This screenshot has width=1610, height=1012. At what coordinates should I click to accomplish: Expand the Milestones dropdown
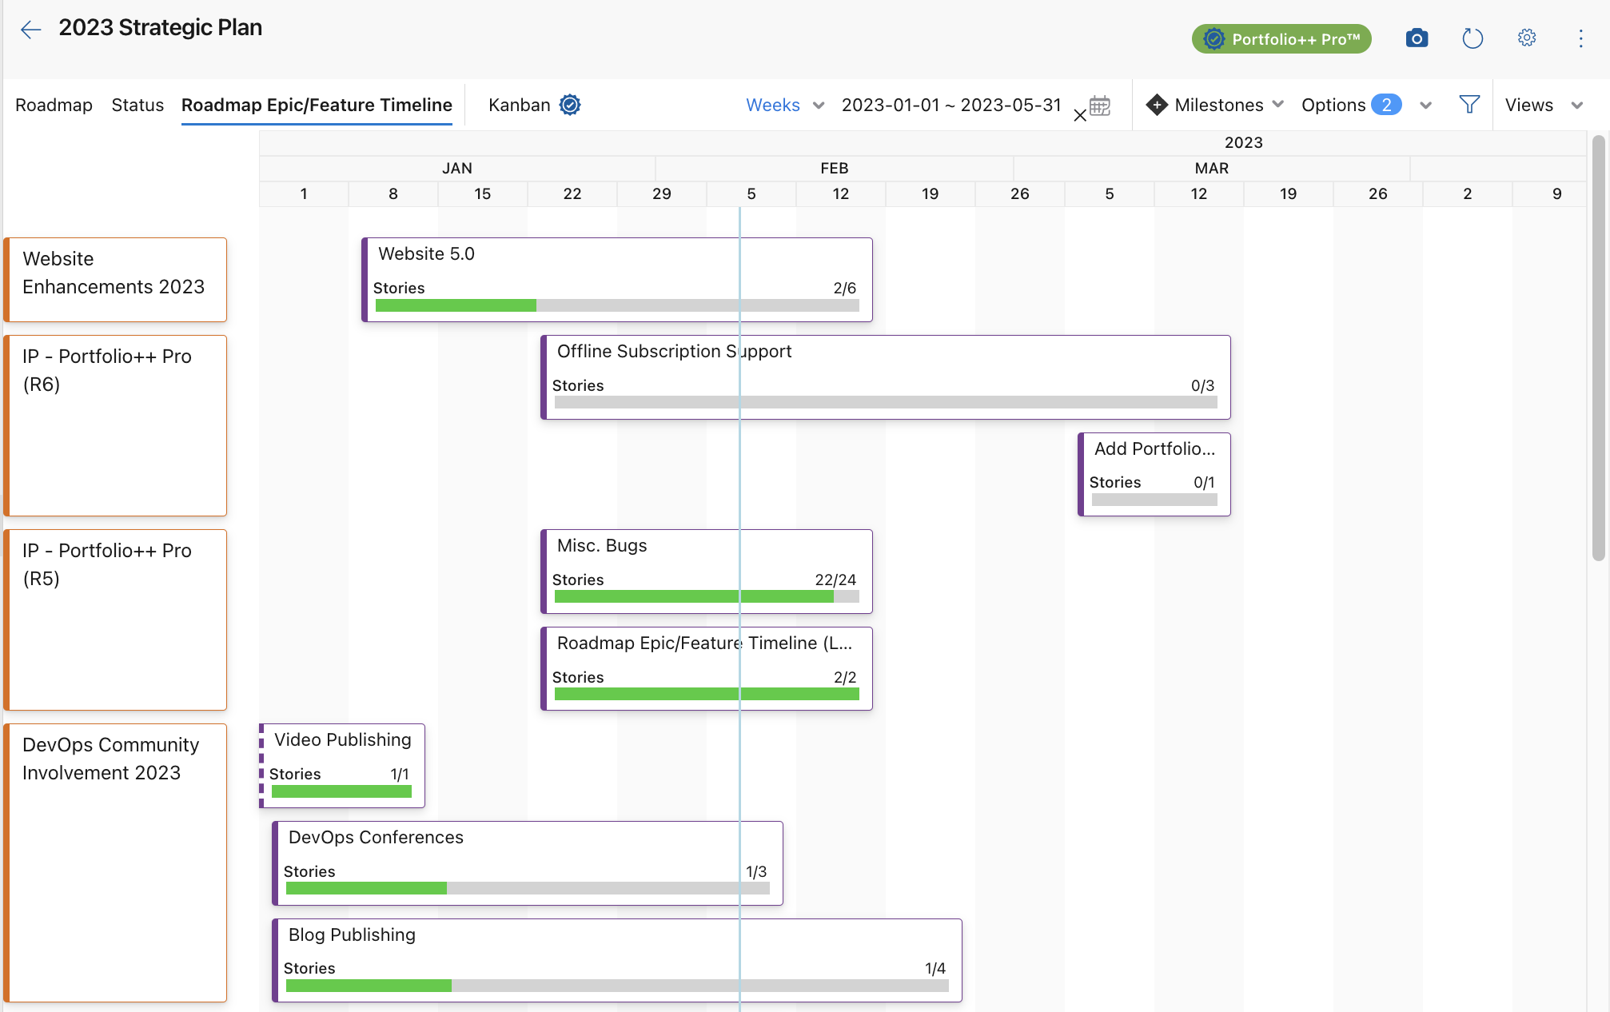coord(1277,104)
